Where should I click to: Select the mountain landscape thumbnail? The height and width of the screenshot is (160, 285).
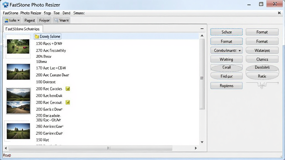(x=18, y=94)
